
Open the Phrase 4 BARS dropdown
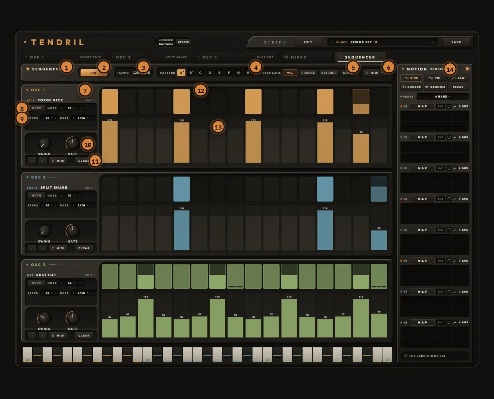point(443,96)
